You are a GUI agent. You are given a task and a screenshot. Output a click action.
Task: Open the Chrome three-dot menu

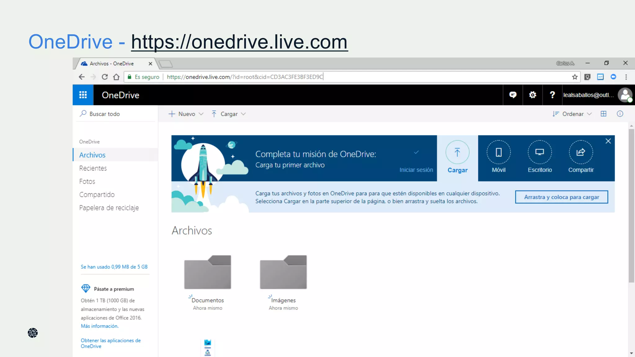point(626,77)
